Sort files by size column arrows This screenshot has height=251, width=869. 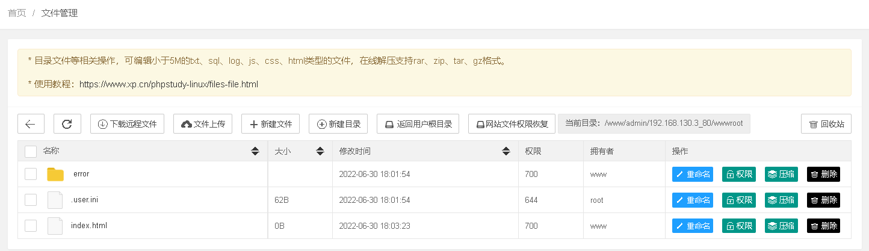click(x=320, y=151)
